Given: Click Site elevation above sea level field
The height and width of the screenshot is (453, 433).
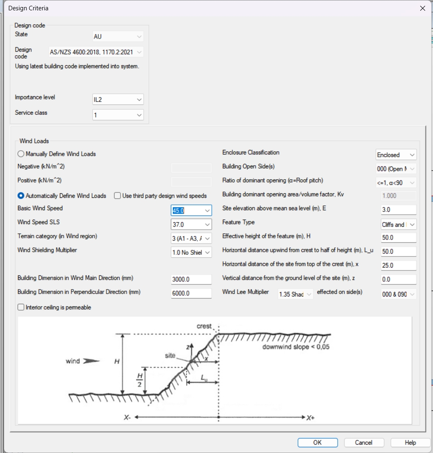Looking at the screenshot, I should click(398, 210).
